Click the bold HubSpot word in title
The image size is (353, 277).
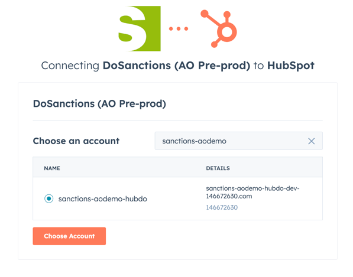click(x=291, y=66)
